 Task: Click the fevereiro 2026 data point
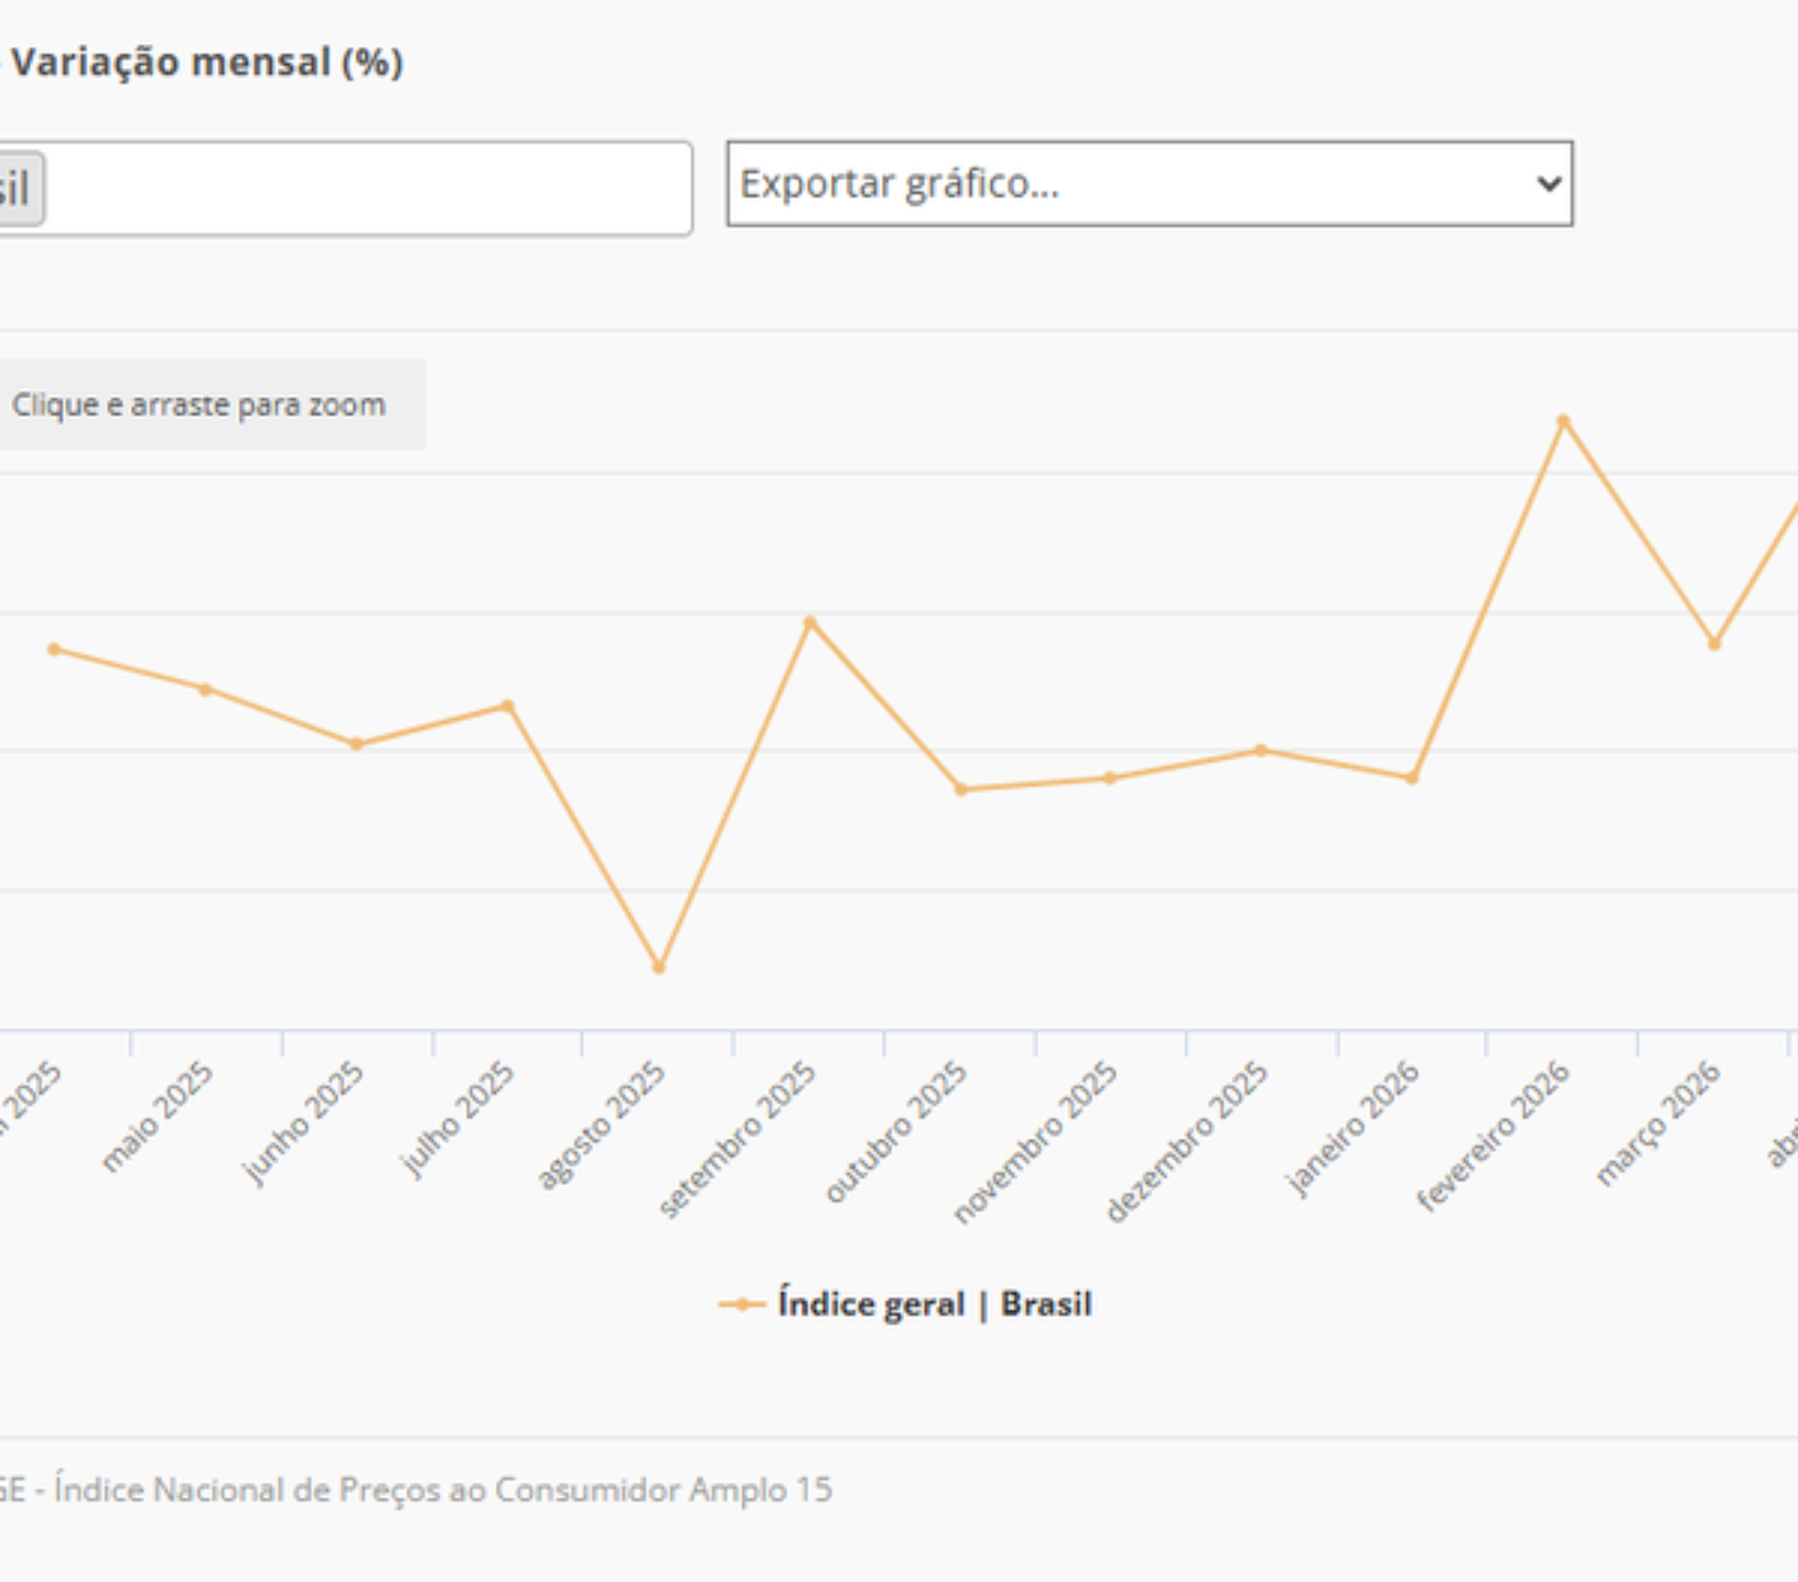[x=1563, y=422]
